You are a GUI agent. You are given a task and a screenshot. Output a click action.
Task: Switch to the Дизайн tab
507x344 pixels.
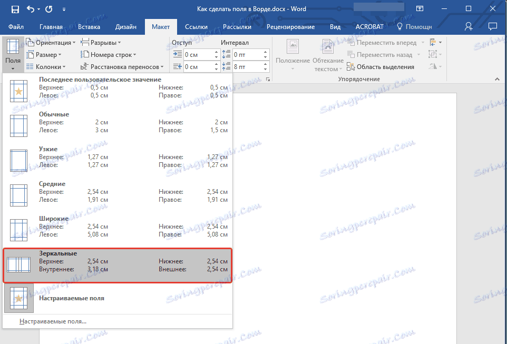pyautogui.click(x=126, y=27)
